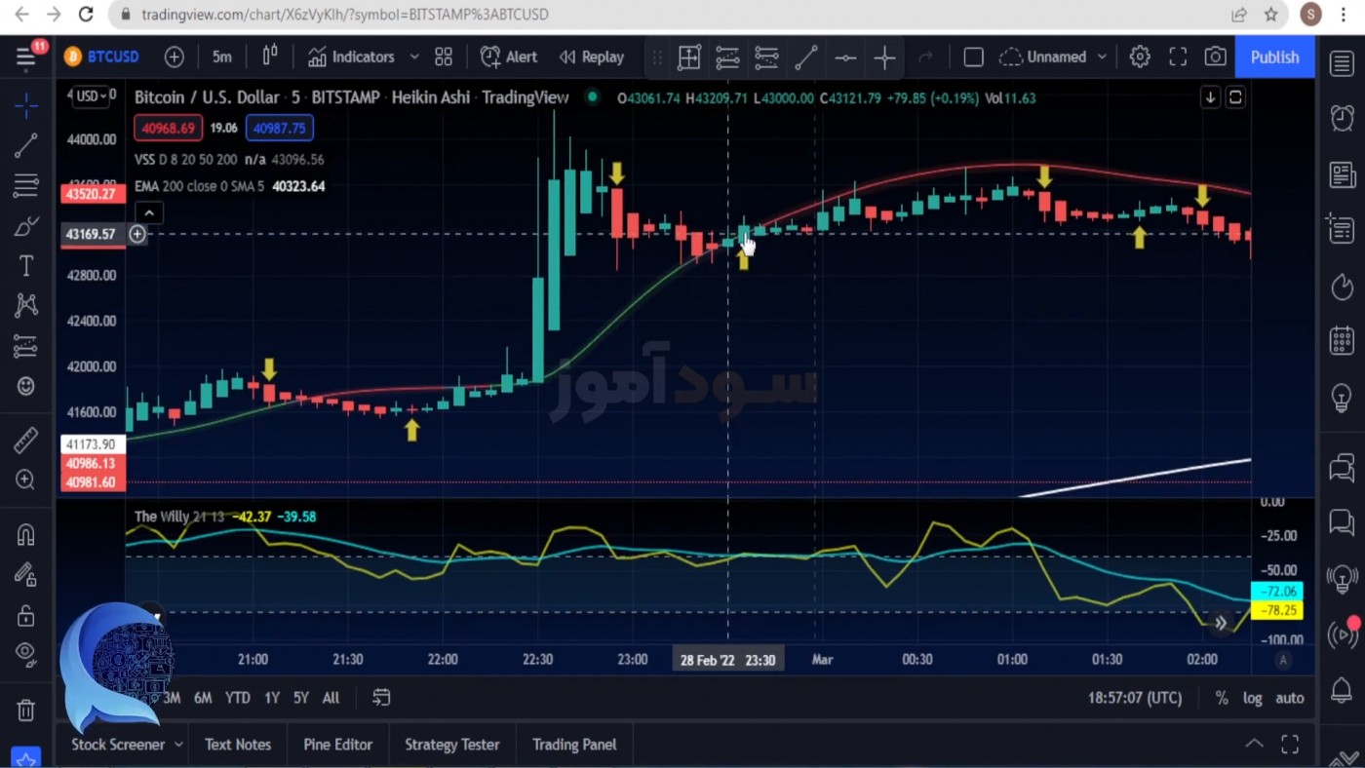1365x768 pixels.
Task: Open go to date icon
Action: coord(381,698)
